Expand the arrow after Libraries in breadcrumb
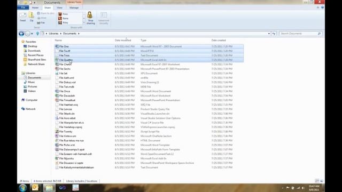The image size is (342, 192). pyautogui.click(x=60, y=34)
